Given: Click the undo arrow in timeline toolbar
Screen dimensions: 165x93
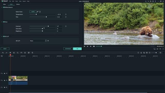Looking at the screenshot, I should pyautogui.click(x=3, y=53).
